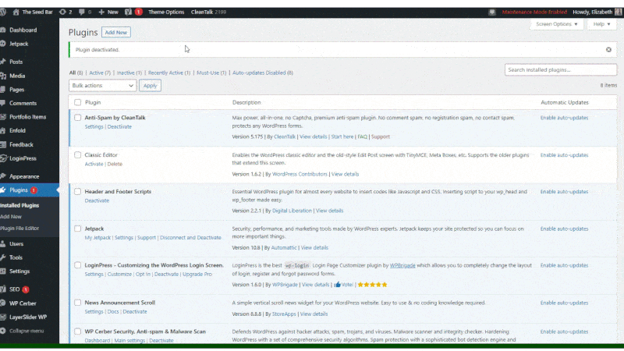Open Docs for News Announcement Scroll
This screenshot has height=351, width=624.
[113, 311]
